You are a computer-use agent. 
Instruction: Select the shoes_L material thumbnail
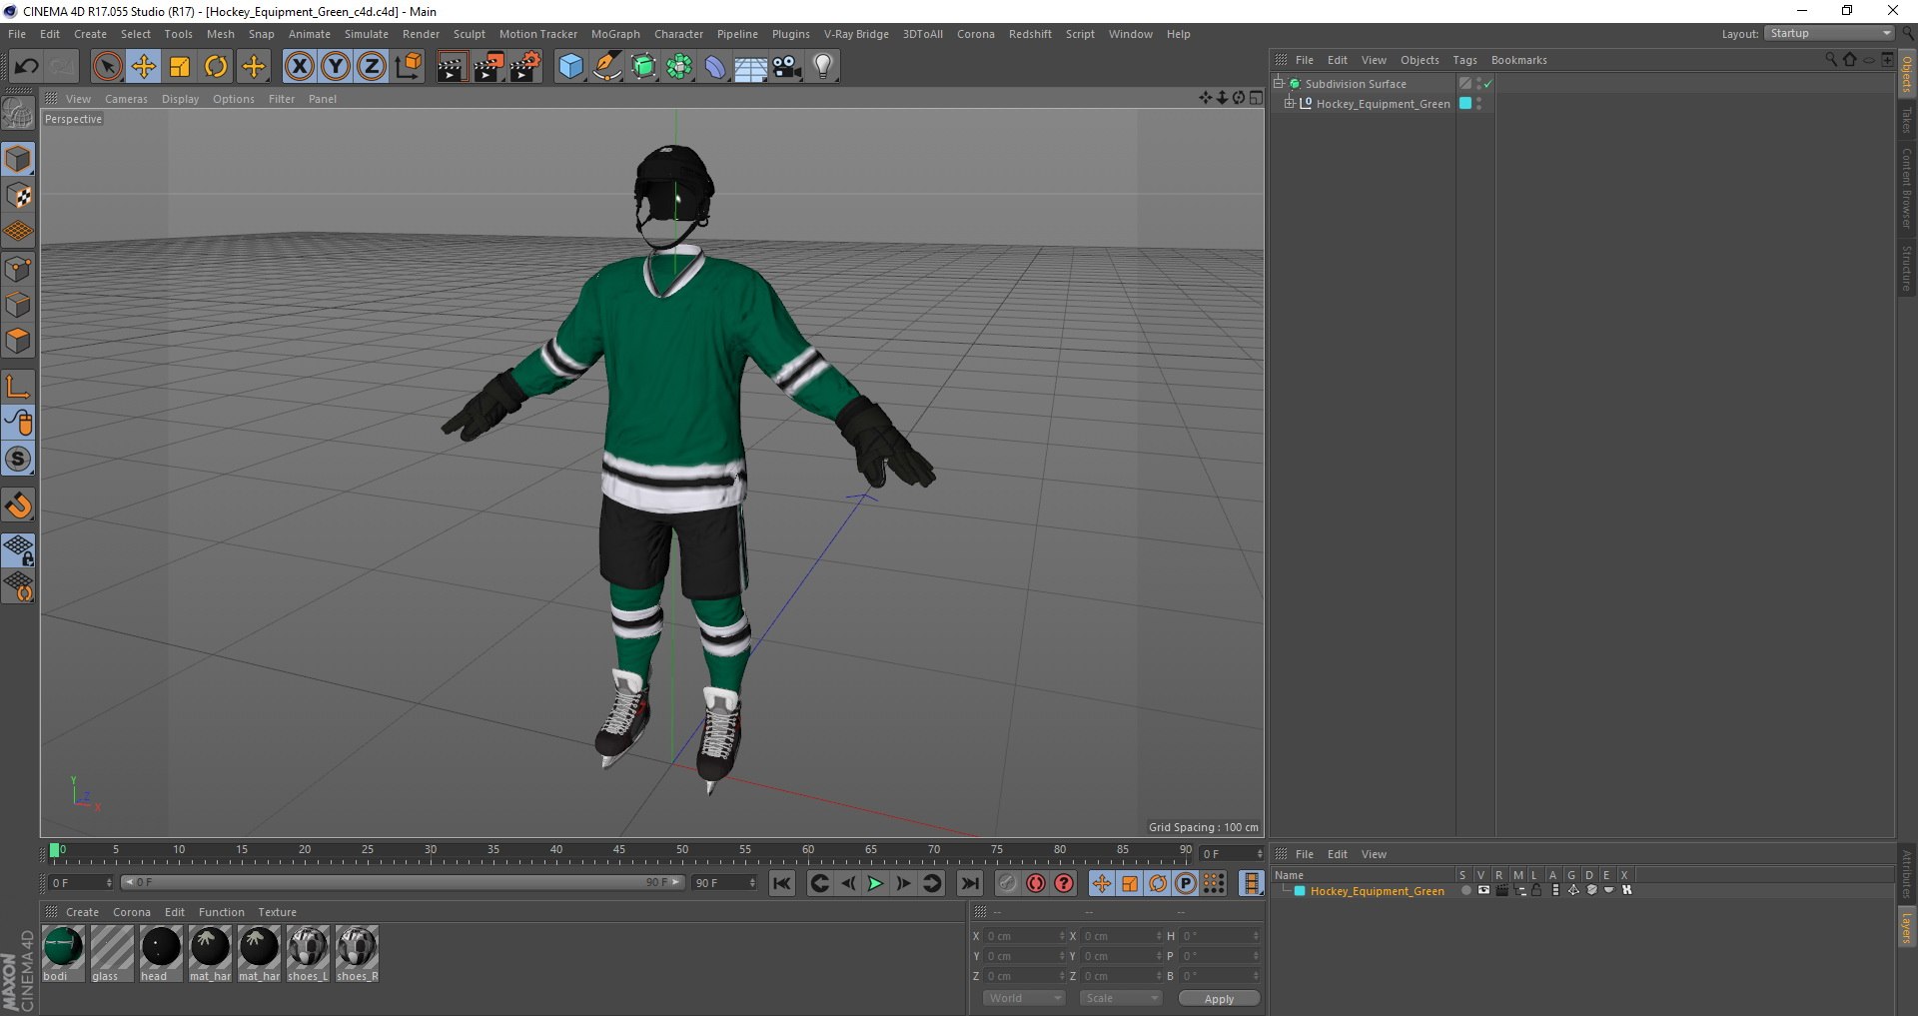pos(308,953)
